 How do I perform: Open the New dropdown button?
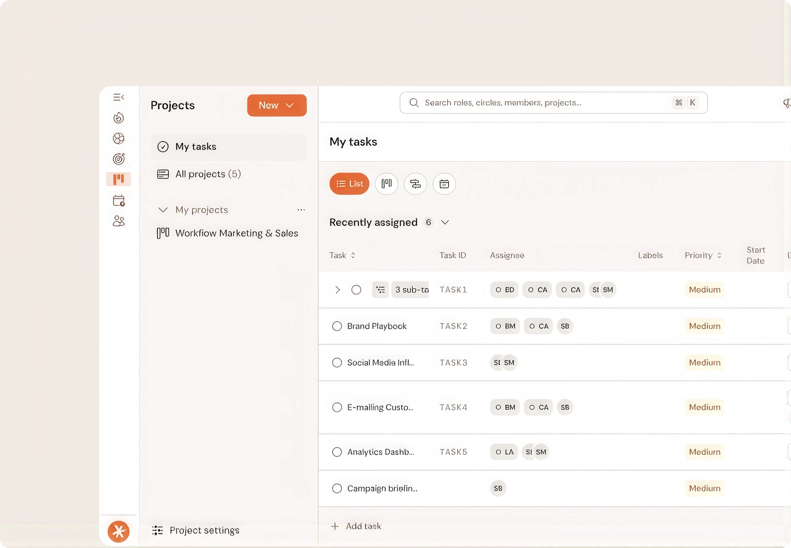pos(277,105)
